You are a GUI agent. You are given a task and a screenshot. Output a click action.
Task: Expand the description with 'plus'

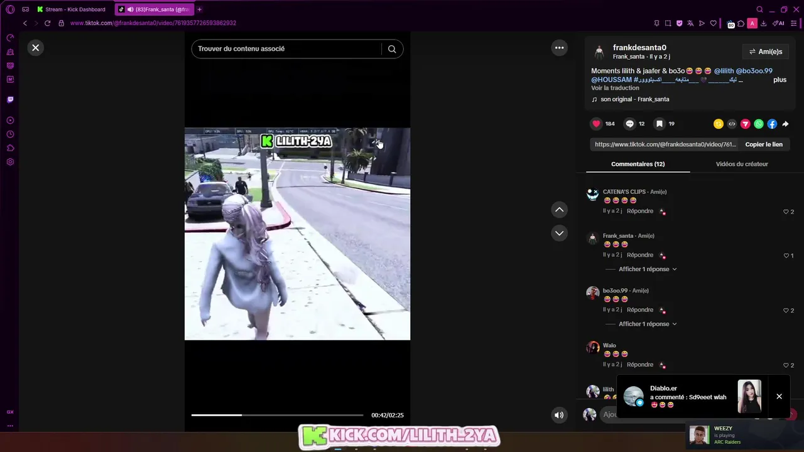pyautogui.click(x=780, y=80)
